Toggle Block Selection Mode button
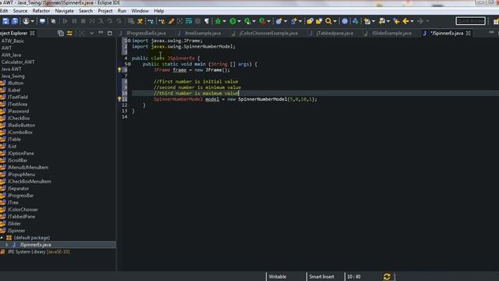This screenshot has height=281, width=499. 197,21
